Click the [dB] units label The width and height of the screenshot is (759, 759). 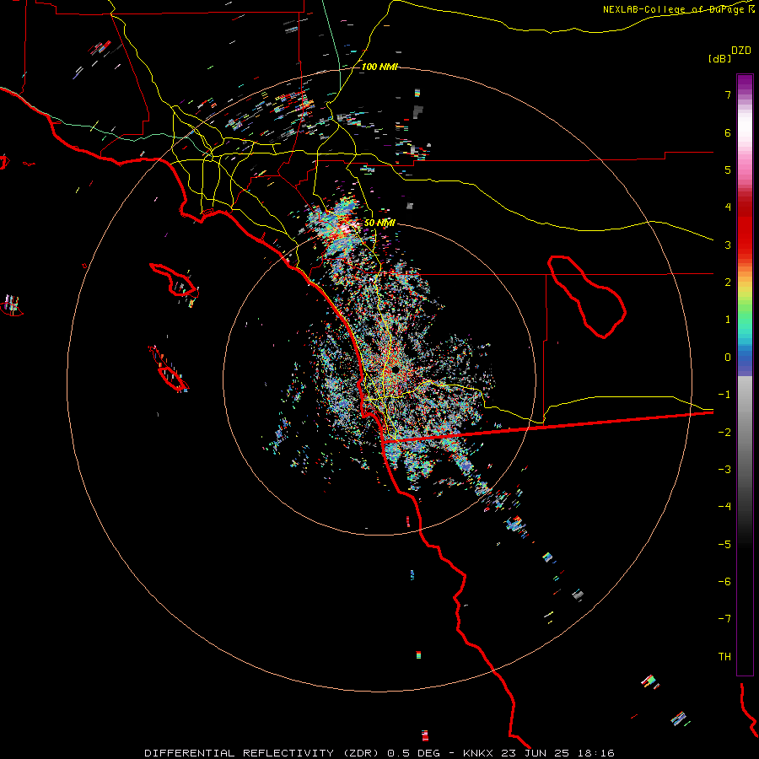click(719, 58)
